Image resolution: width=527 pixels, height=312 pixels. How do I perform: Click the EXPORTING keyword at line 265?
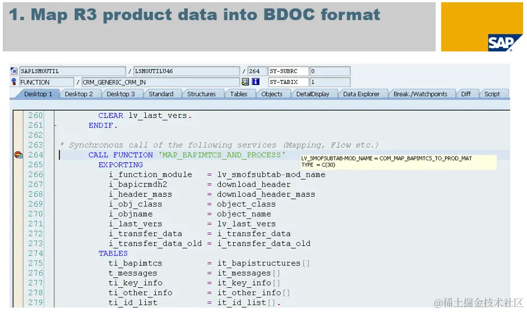pyautogui.click(x=121, y=164)
